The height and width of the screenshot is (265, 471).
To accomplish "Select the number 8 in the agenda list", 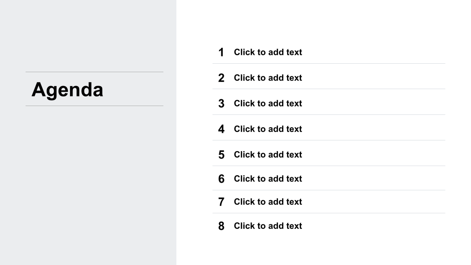I will tap(221, 226).
